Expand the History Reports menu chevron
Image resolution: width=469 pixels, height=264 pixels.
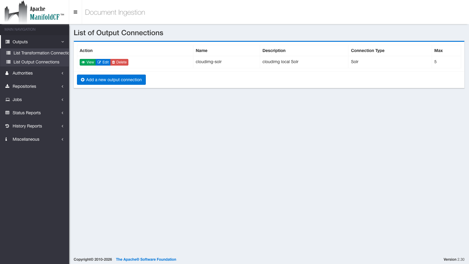[x=63, y=126]
